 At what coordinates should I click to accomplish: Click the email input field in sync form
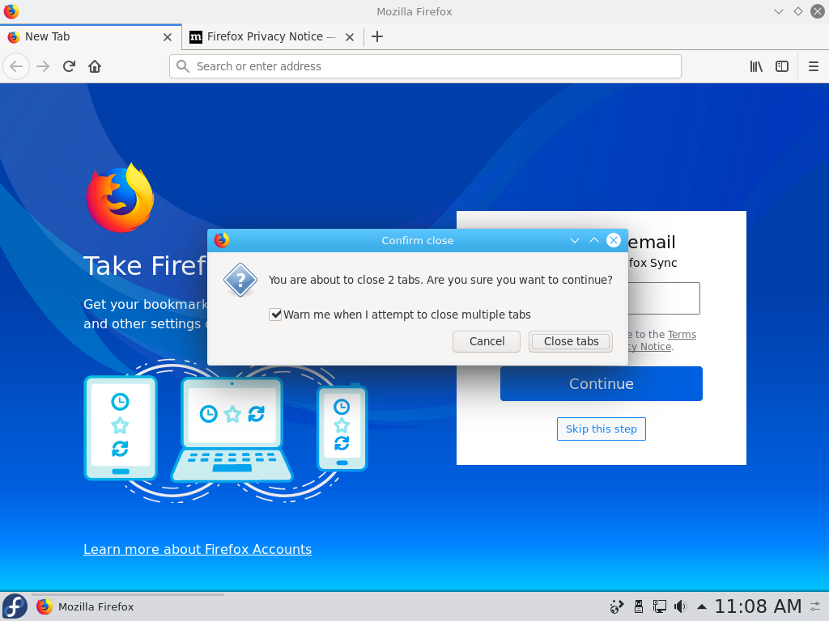[664, 298]
